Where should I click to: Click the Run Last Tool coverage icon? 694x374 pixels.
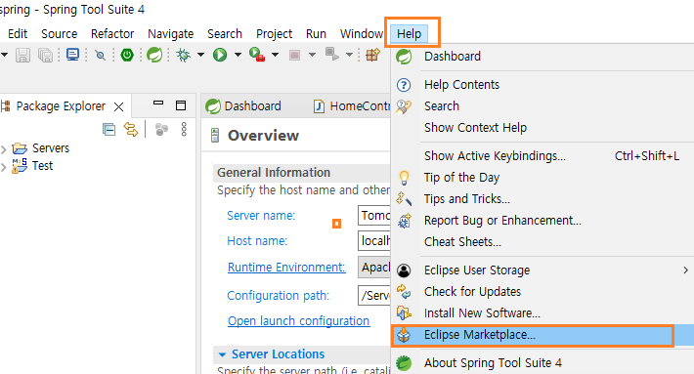point(257,55)
